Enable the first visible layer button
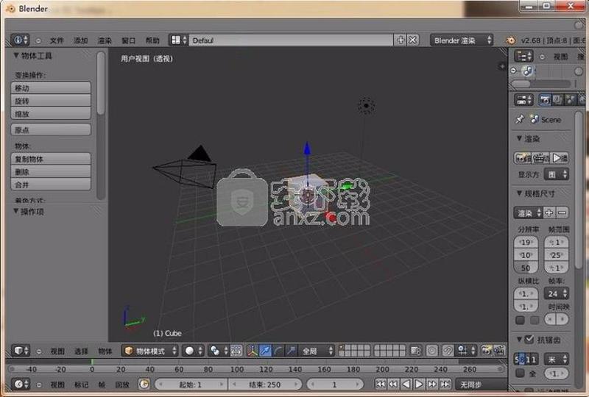The height and width of the screenshot is (397, 589). click(342, 348)
